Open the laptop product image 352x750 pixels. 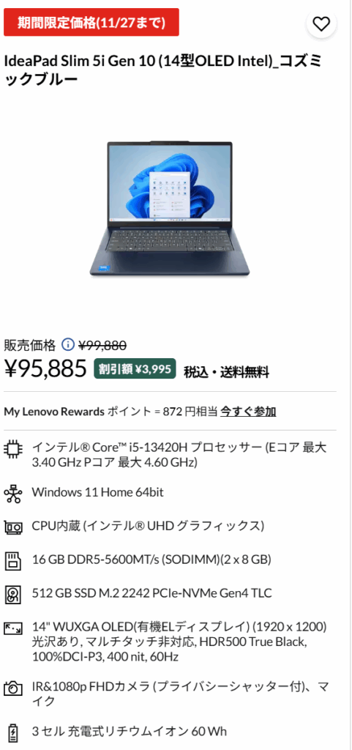point(170,209)
